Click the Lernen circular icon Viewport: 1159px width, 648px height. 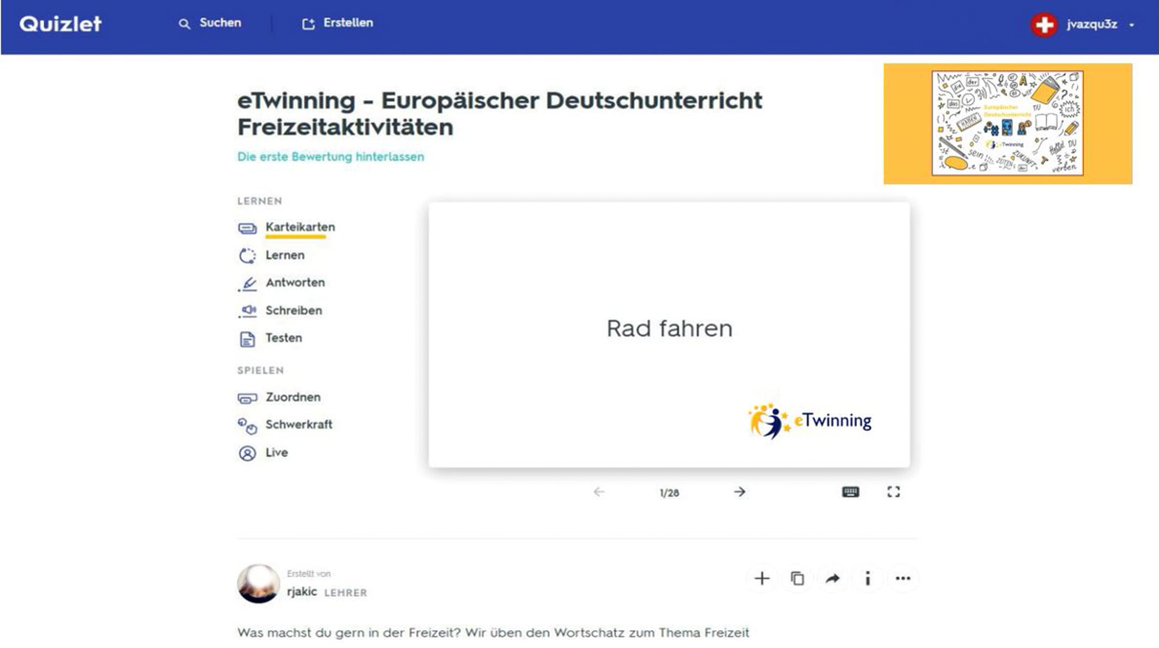pyautogui.click(x=247, y=255)
